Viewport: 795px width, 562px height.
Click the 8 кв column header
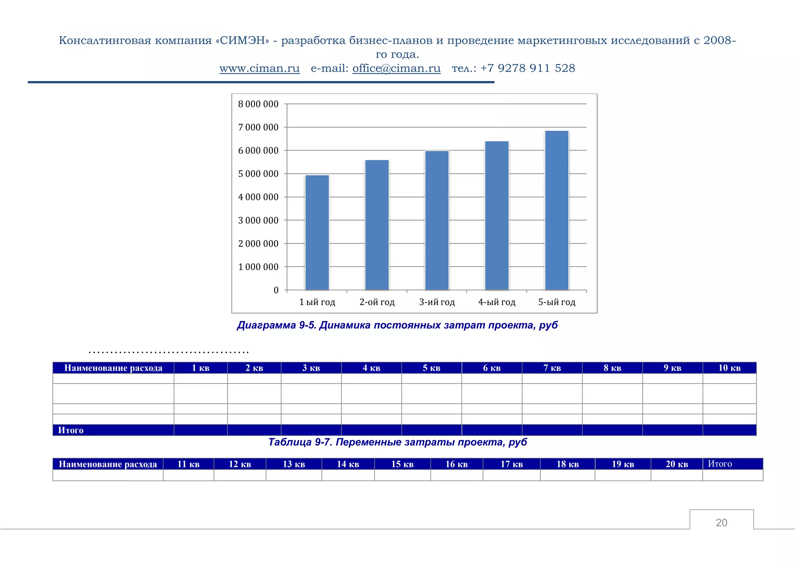pos(613,368)
